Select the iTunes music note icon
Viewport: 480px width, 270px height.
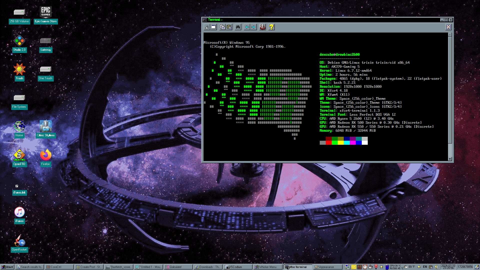[x=19, y=215]
